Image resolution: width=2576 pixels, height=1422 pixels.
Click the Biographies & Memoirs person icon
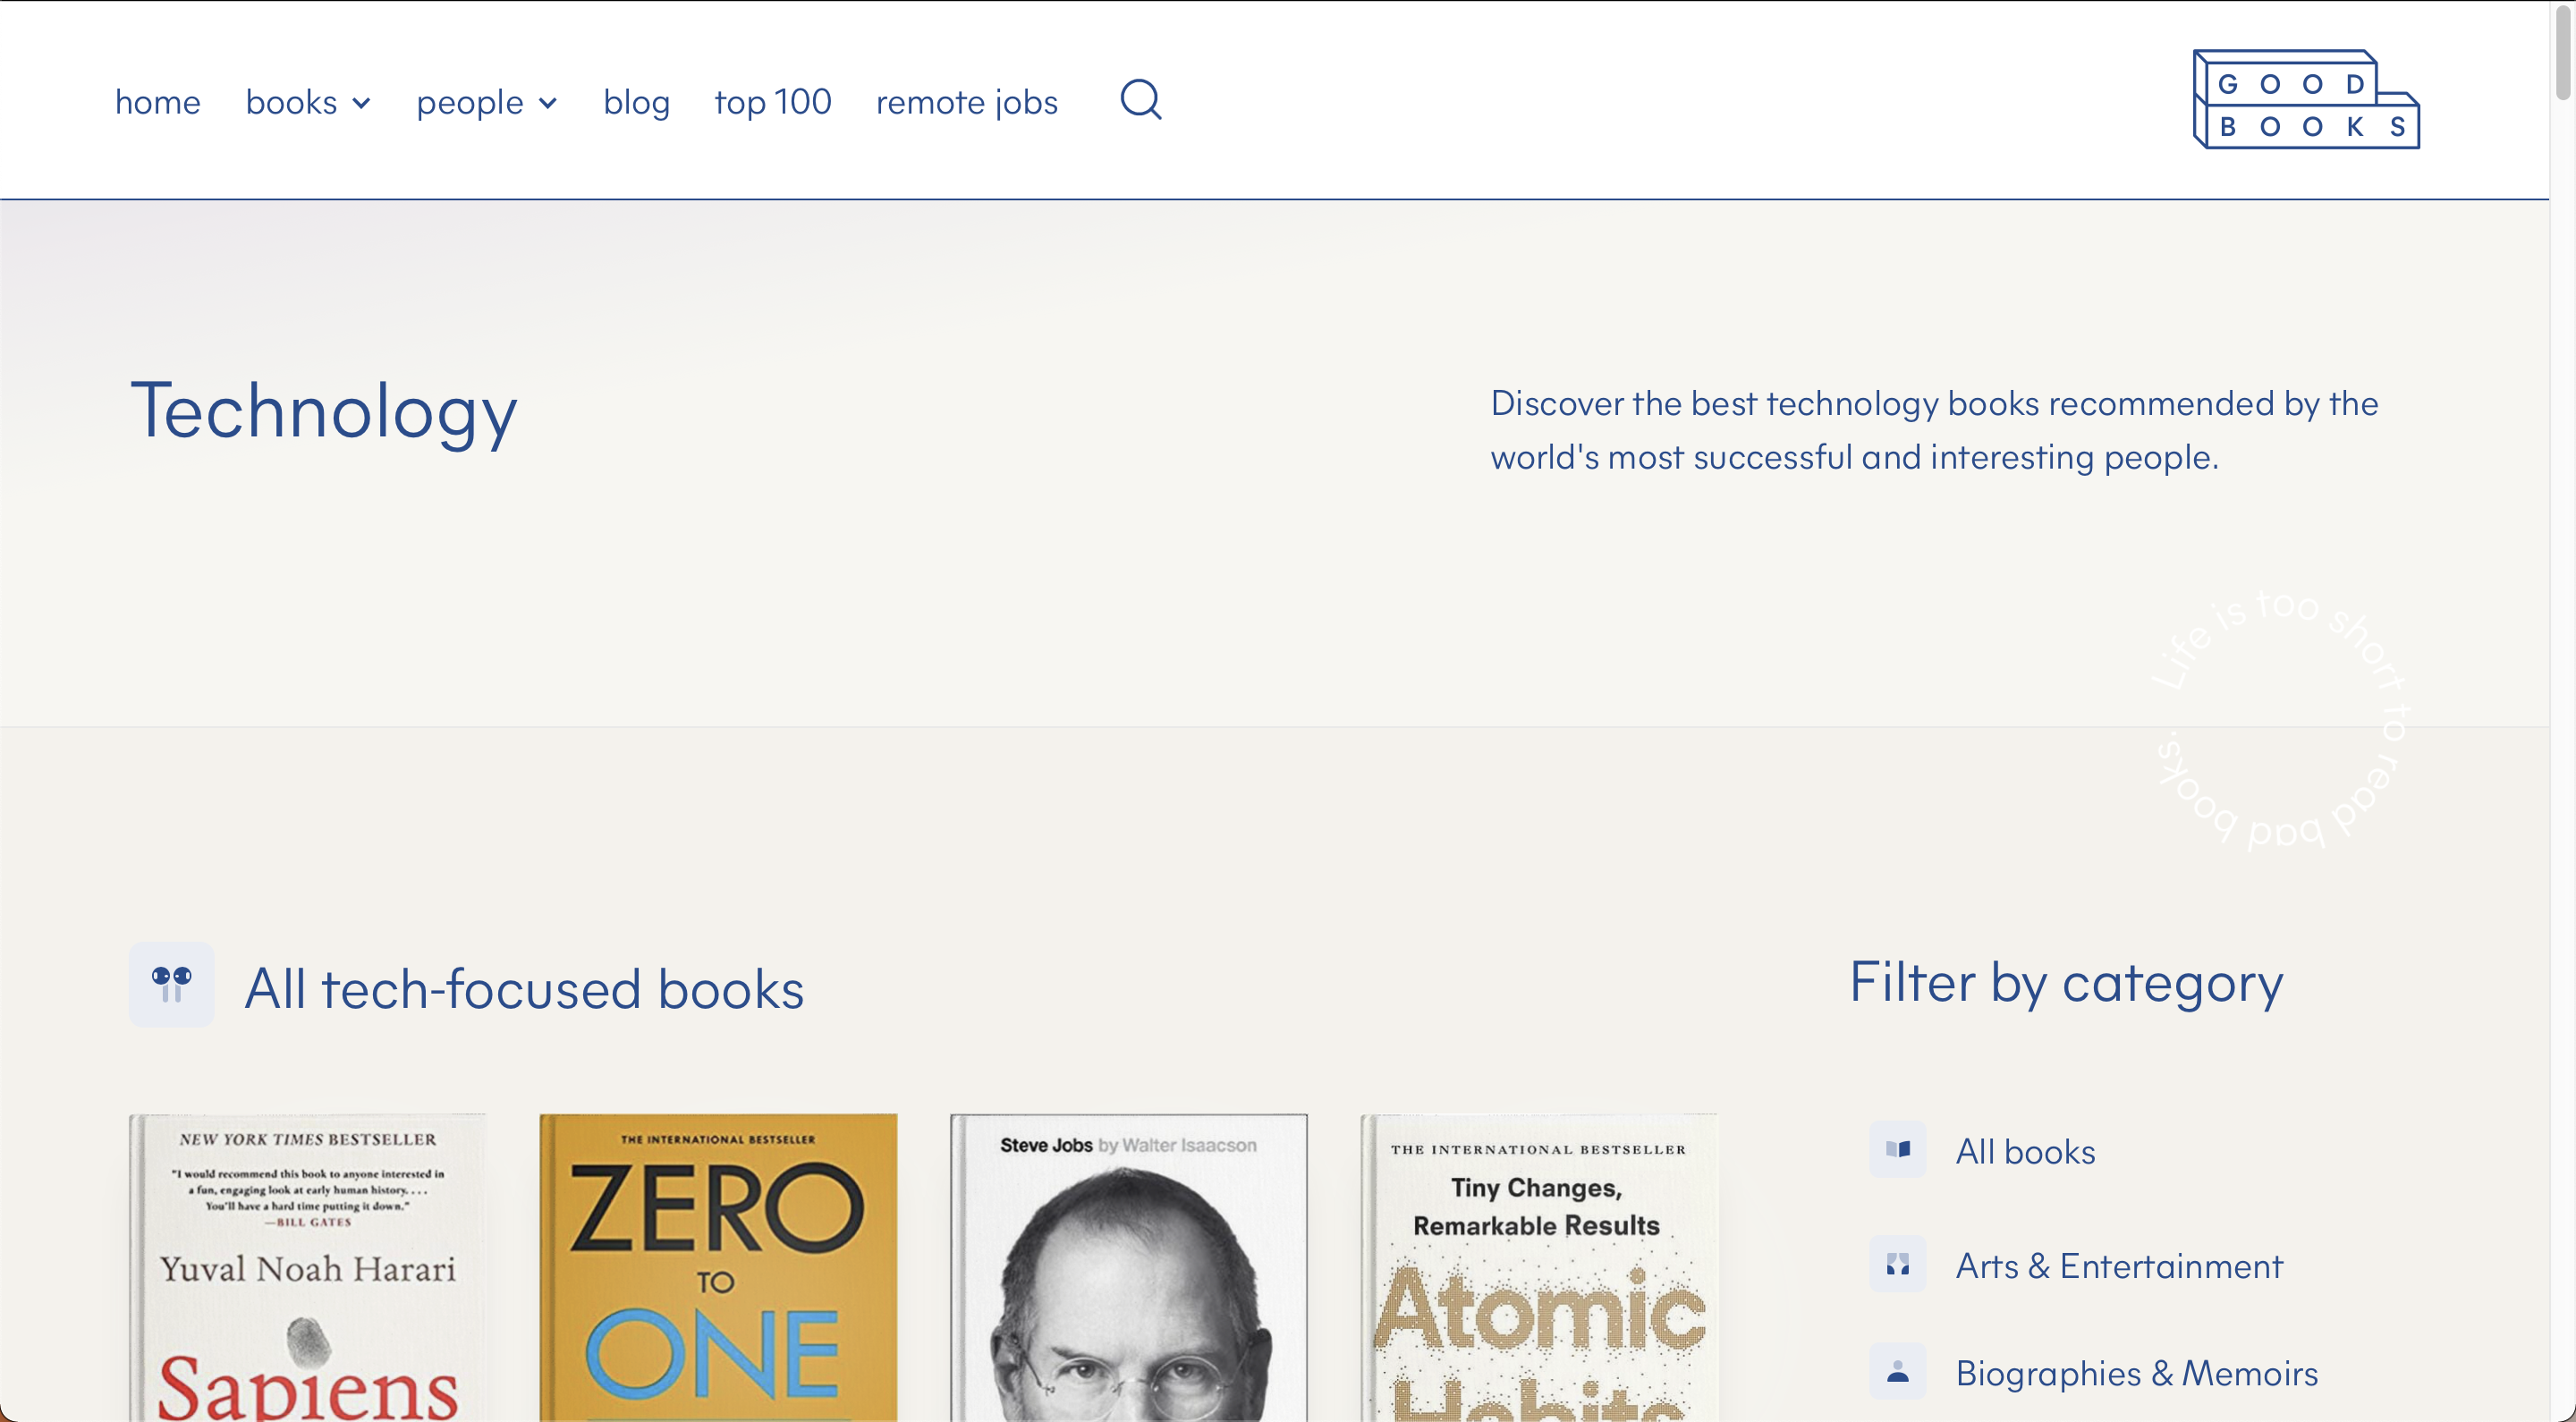pos(1897,1372)
